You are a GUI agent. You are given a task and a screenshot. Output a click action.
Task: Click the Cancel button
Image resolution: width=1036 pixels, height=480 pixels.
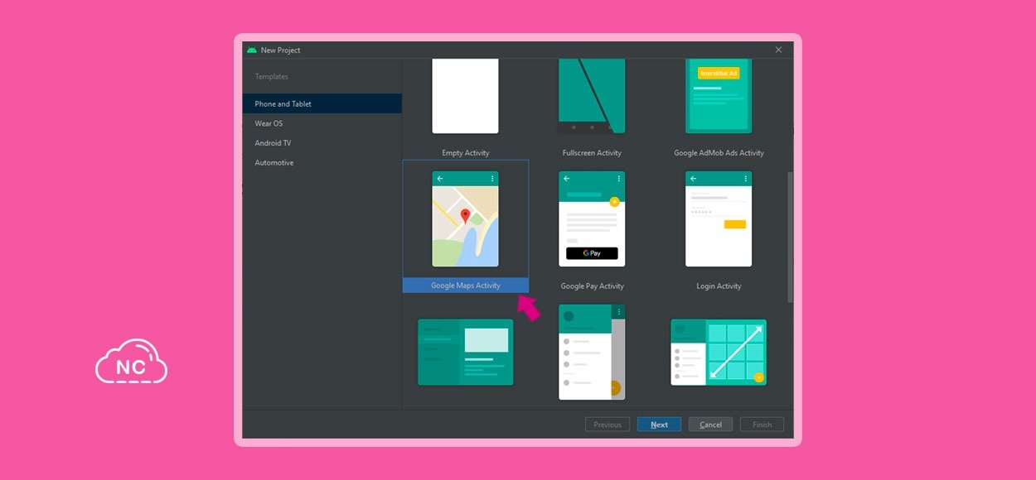(710, 425)
